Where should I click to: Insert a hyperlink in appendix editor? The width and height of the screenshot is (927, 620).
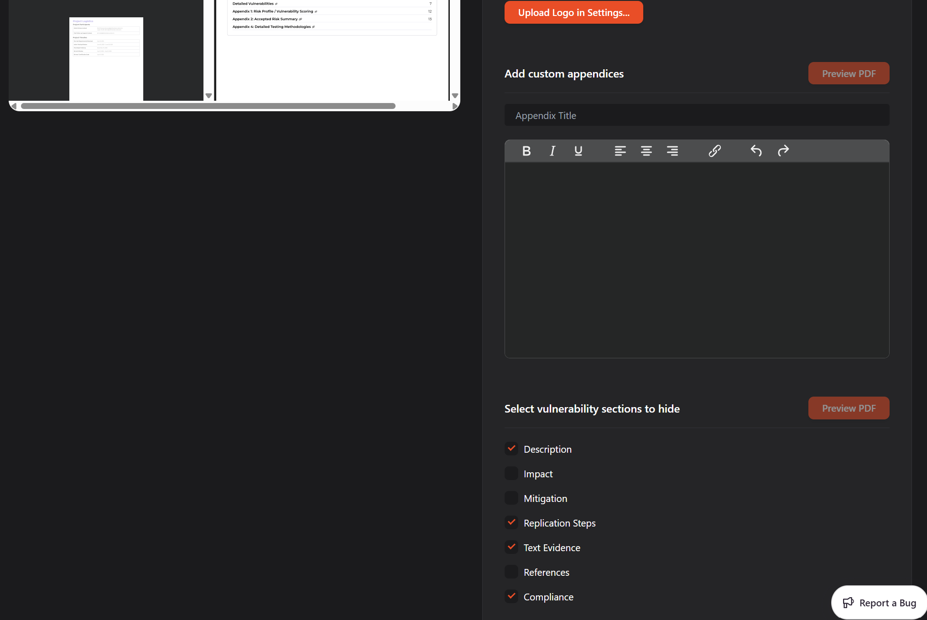[714, 151]
